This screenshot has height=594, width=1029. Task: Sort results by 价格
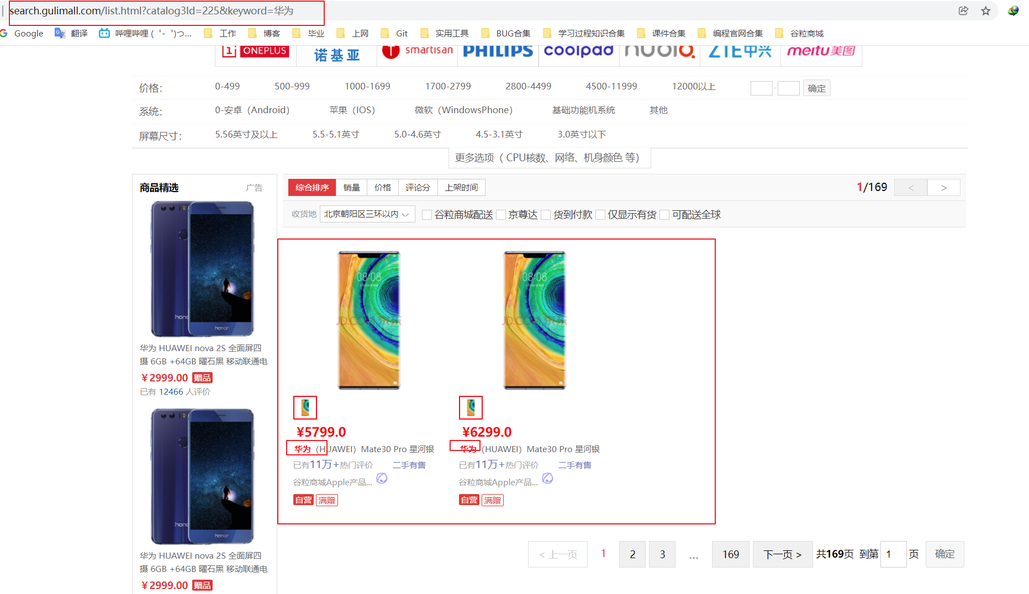(x=383, y=188)
